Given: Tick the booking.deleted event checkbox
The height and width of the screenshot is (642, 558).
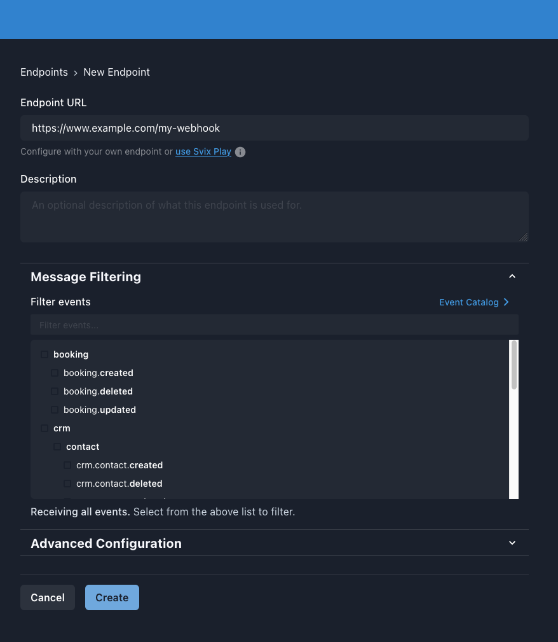Looking at the screenshot, I should tap(55, 391).
